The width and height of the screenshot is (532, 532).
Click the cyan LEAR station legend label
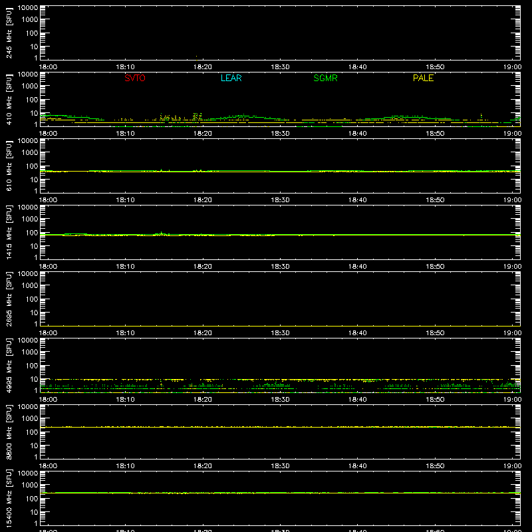[x=231, y=78]
